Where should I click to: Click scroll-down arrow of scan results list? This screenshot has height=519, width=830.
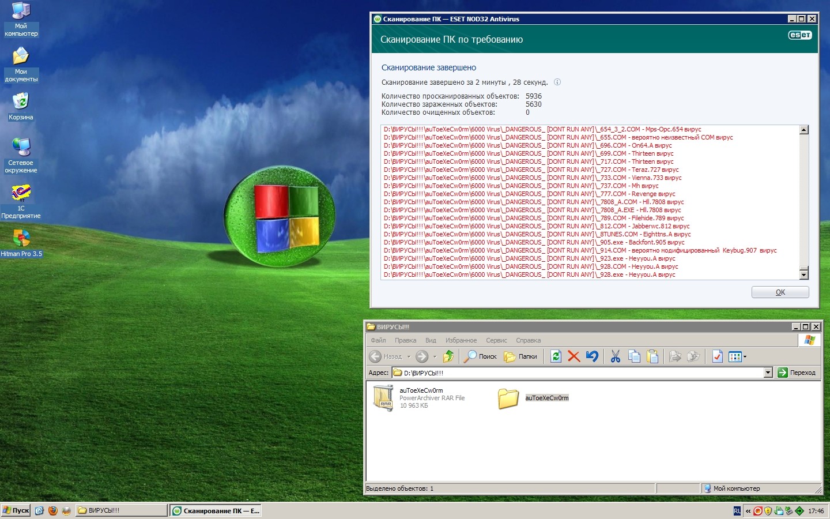click(x=804, y=275)
